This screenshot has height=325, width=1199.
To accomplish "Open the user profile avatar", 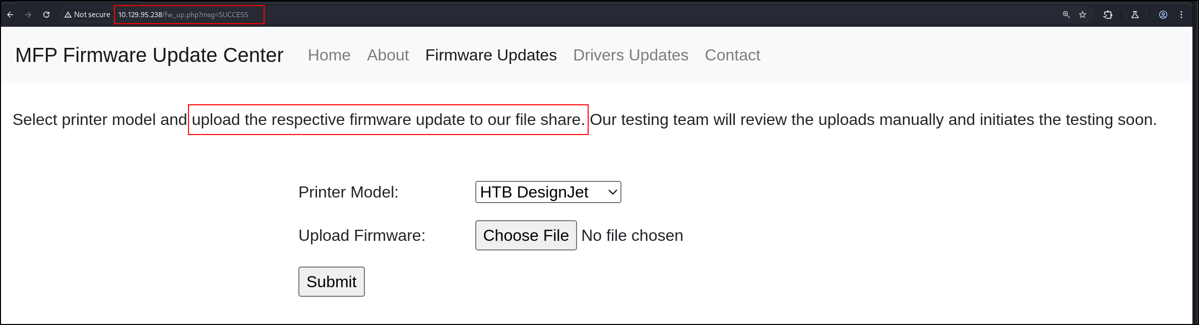I will pyautogui.click(x=1163, y=15).
